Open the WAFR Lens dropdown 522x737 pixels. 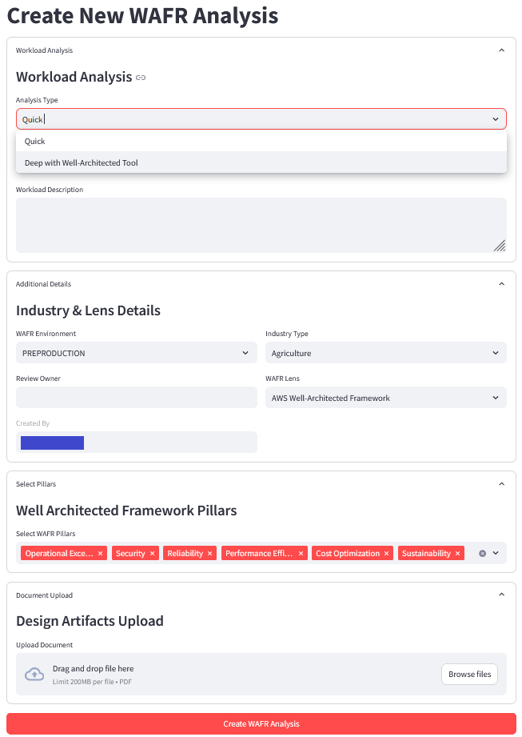385,398
